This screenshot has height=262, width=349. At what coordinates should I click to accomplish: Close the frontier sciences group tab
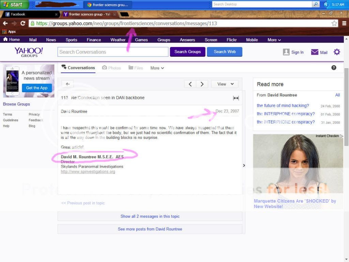(115, 14)
